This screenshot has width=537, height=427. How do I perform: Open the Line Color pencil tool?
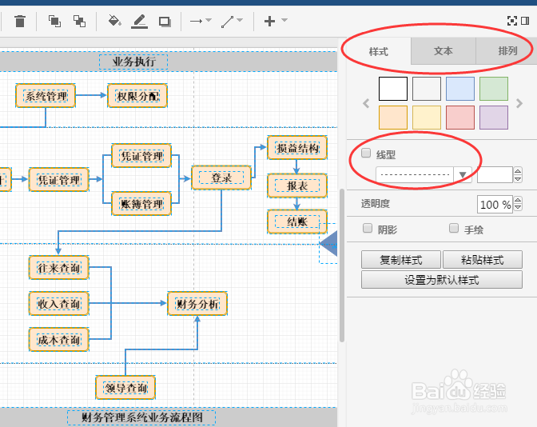click(x=139, y=22)
